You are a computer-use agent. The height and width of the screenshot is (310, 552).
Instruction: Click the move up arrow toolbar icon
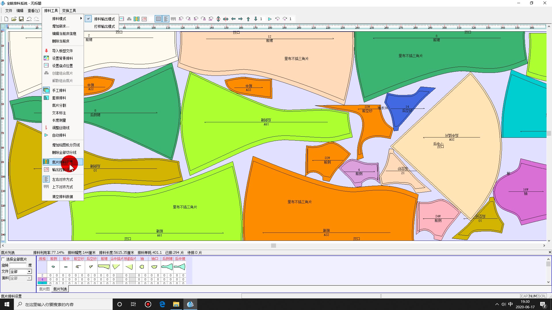[x=248, y=19]
